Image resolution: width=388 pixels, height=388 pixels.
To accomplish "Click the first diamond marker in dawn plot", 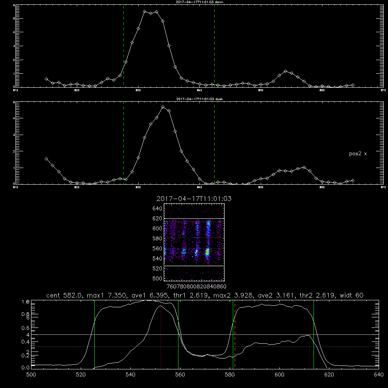I will pyautogui.click(x=46, y=79).
